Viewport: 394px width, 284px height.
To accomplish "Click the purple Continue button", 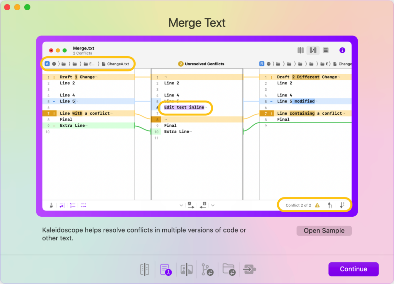I will pyautogui.click(x=353, y=269).
